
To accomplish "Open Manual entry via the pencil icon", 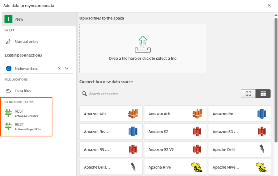I will [8, 42].
